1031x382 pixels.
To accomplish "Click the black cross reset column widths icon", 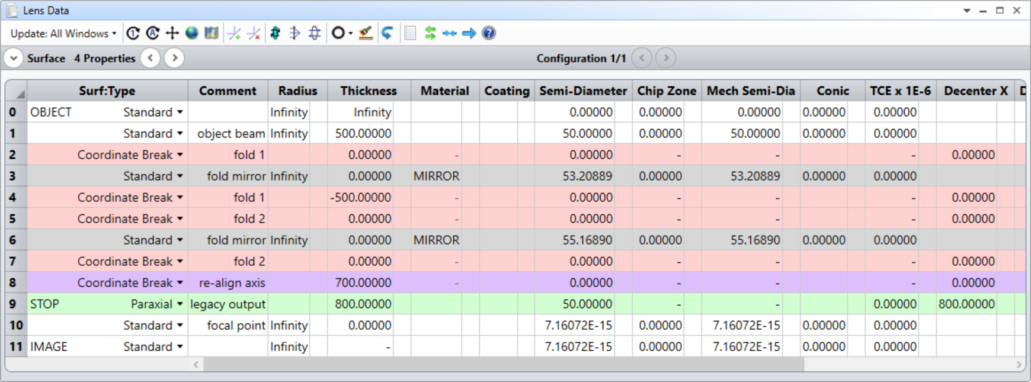I will (172, 33).
